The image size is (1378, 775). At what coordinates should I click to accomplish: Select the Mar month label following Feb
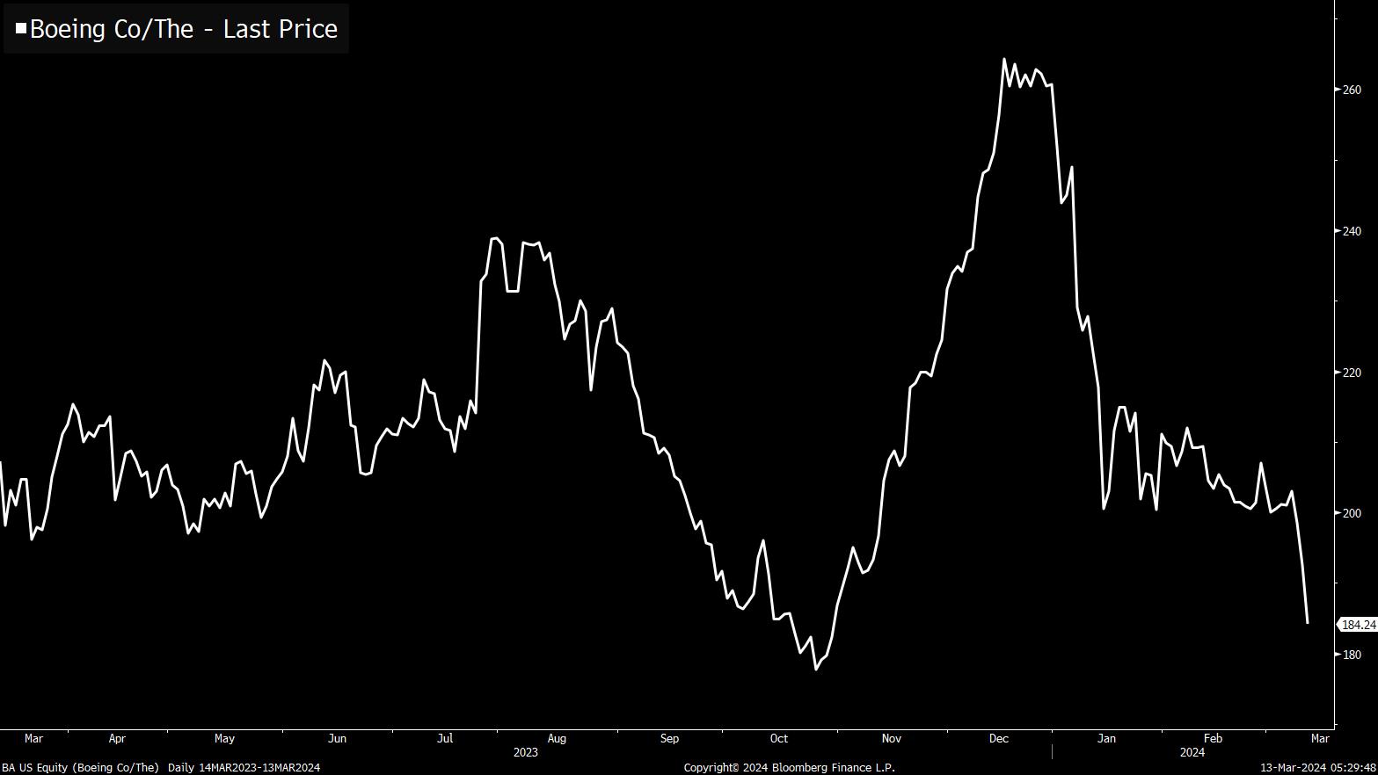(1320, 739)
